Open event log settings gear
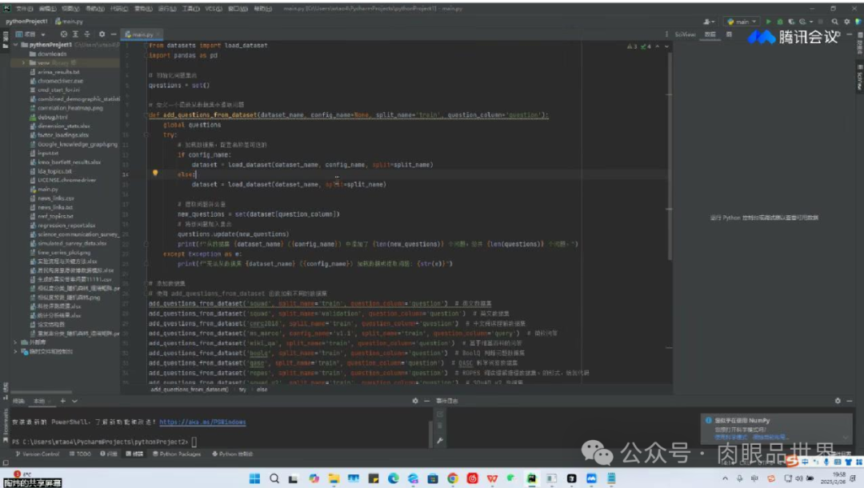864x488 pixels. 838,401
